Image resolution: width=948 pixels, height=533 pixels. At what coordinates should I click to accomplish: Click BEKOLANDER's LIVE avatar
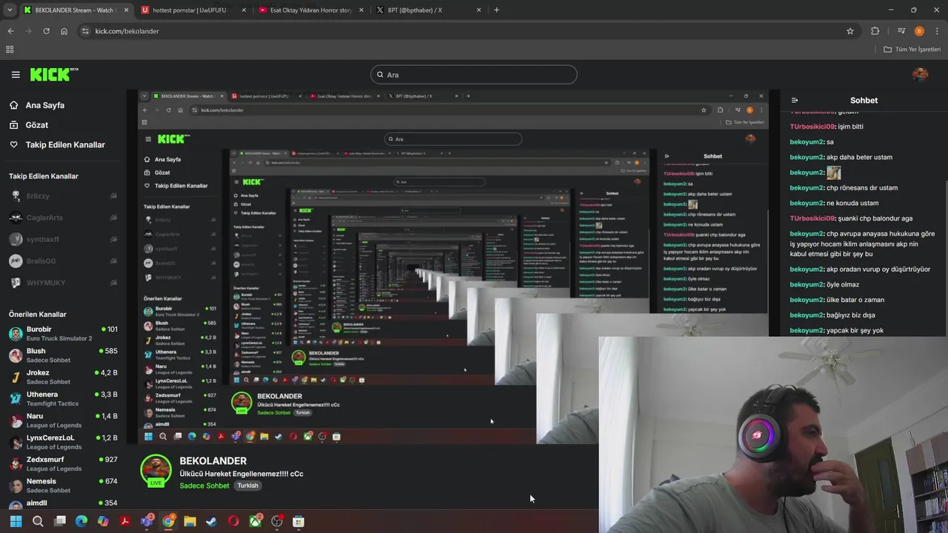(156, 472)
